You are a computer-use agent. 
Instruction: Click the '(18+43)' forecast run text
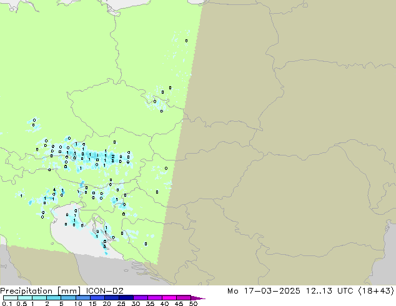376,291
